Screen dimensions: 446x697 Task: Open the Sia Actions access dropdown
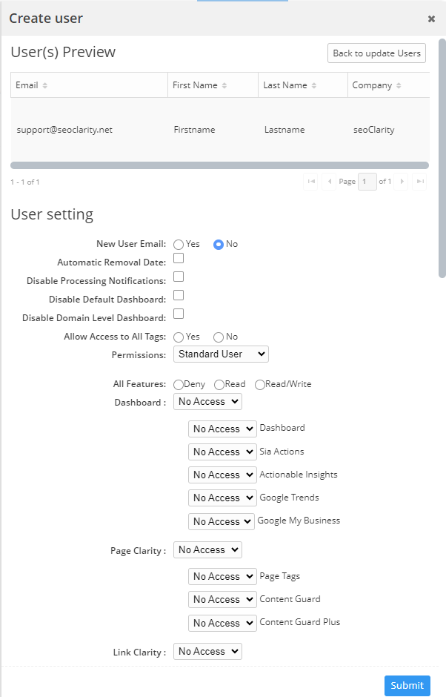click(222, 452)
